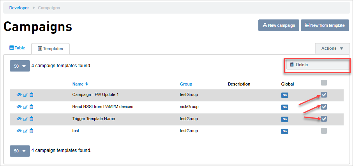Uncheck the Campaign - FW Update 1 checkbox

coord(324,94)
